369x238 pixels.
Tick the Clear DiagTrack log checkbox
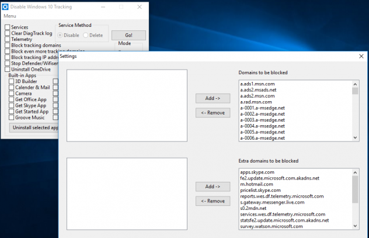[8, 33]
